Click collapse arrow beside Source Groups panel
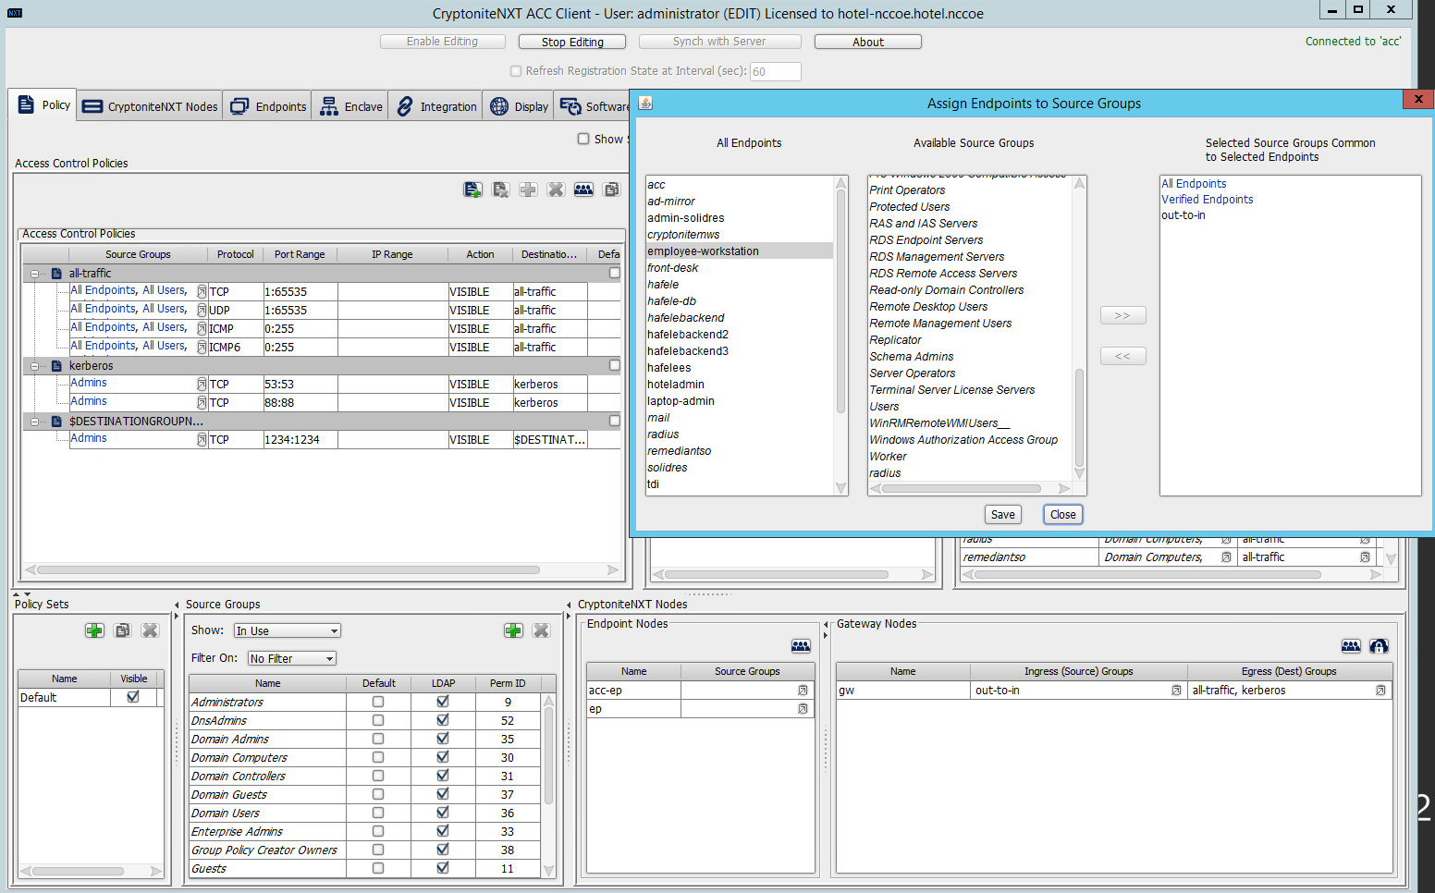The image size is (1435, 893). tap(177, 605)
